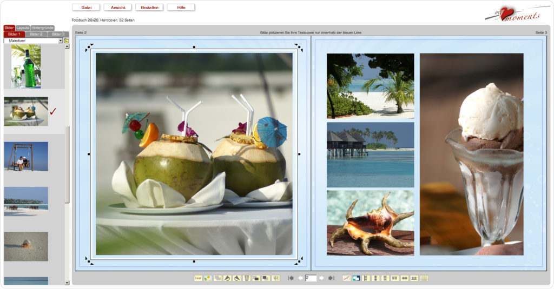Click the bottom-aligned columns icon
Screen dimensions: 554x289
pyautogui.click(x=414, y=278)
